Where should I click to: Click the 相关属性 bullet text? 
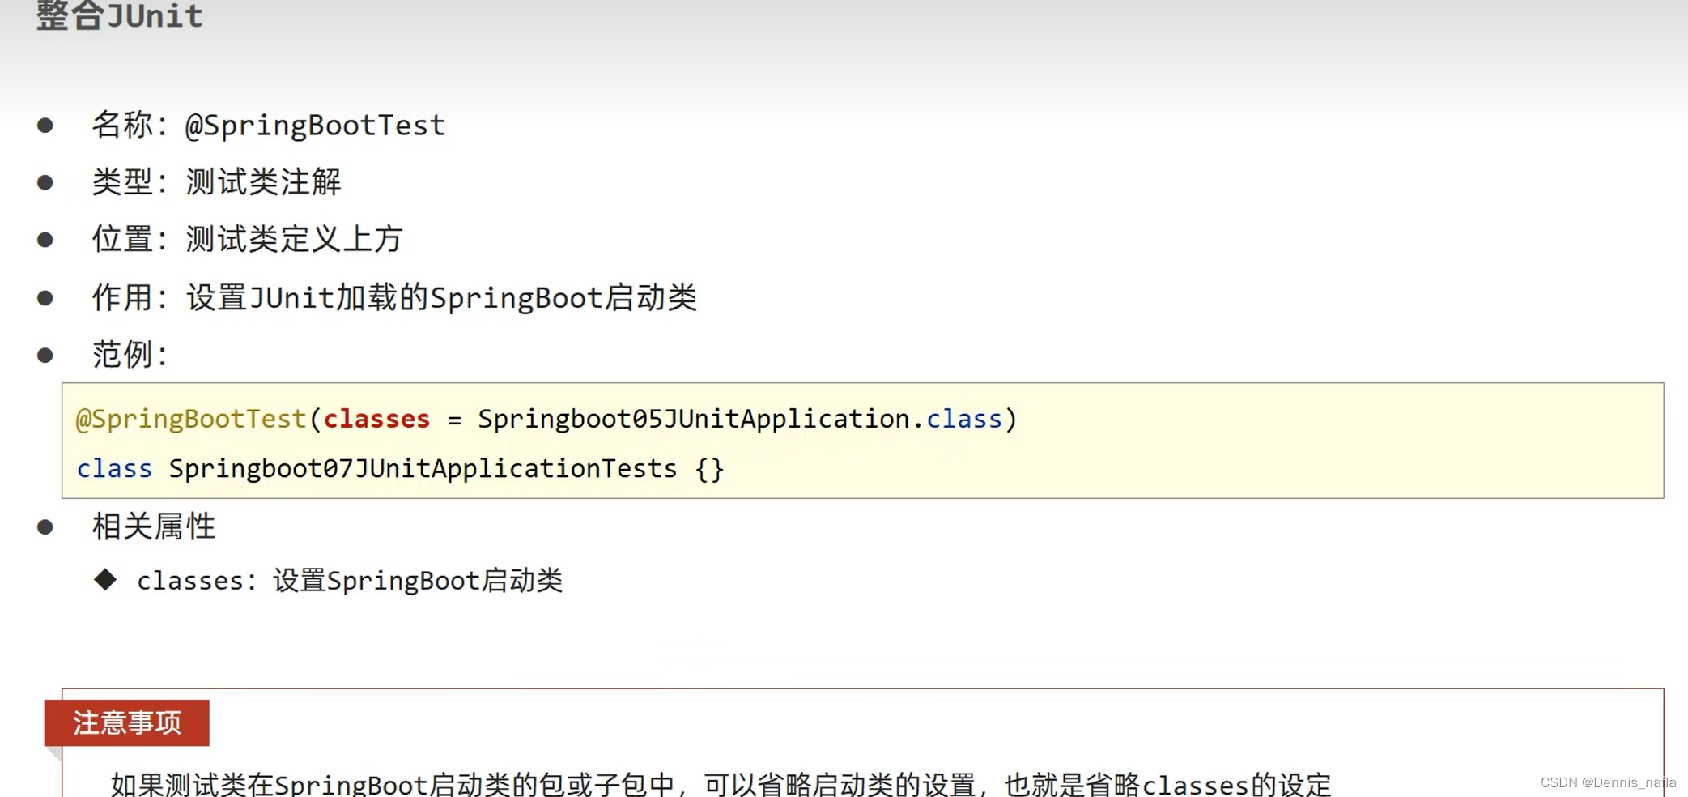pos(154,526)
